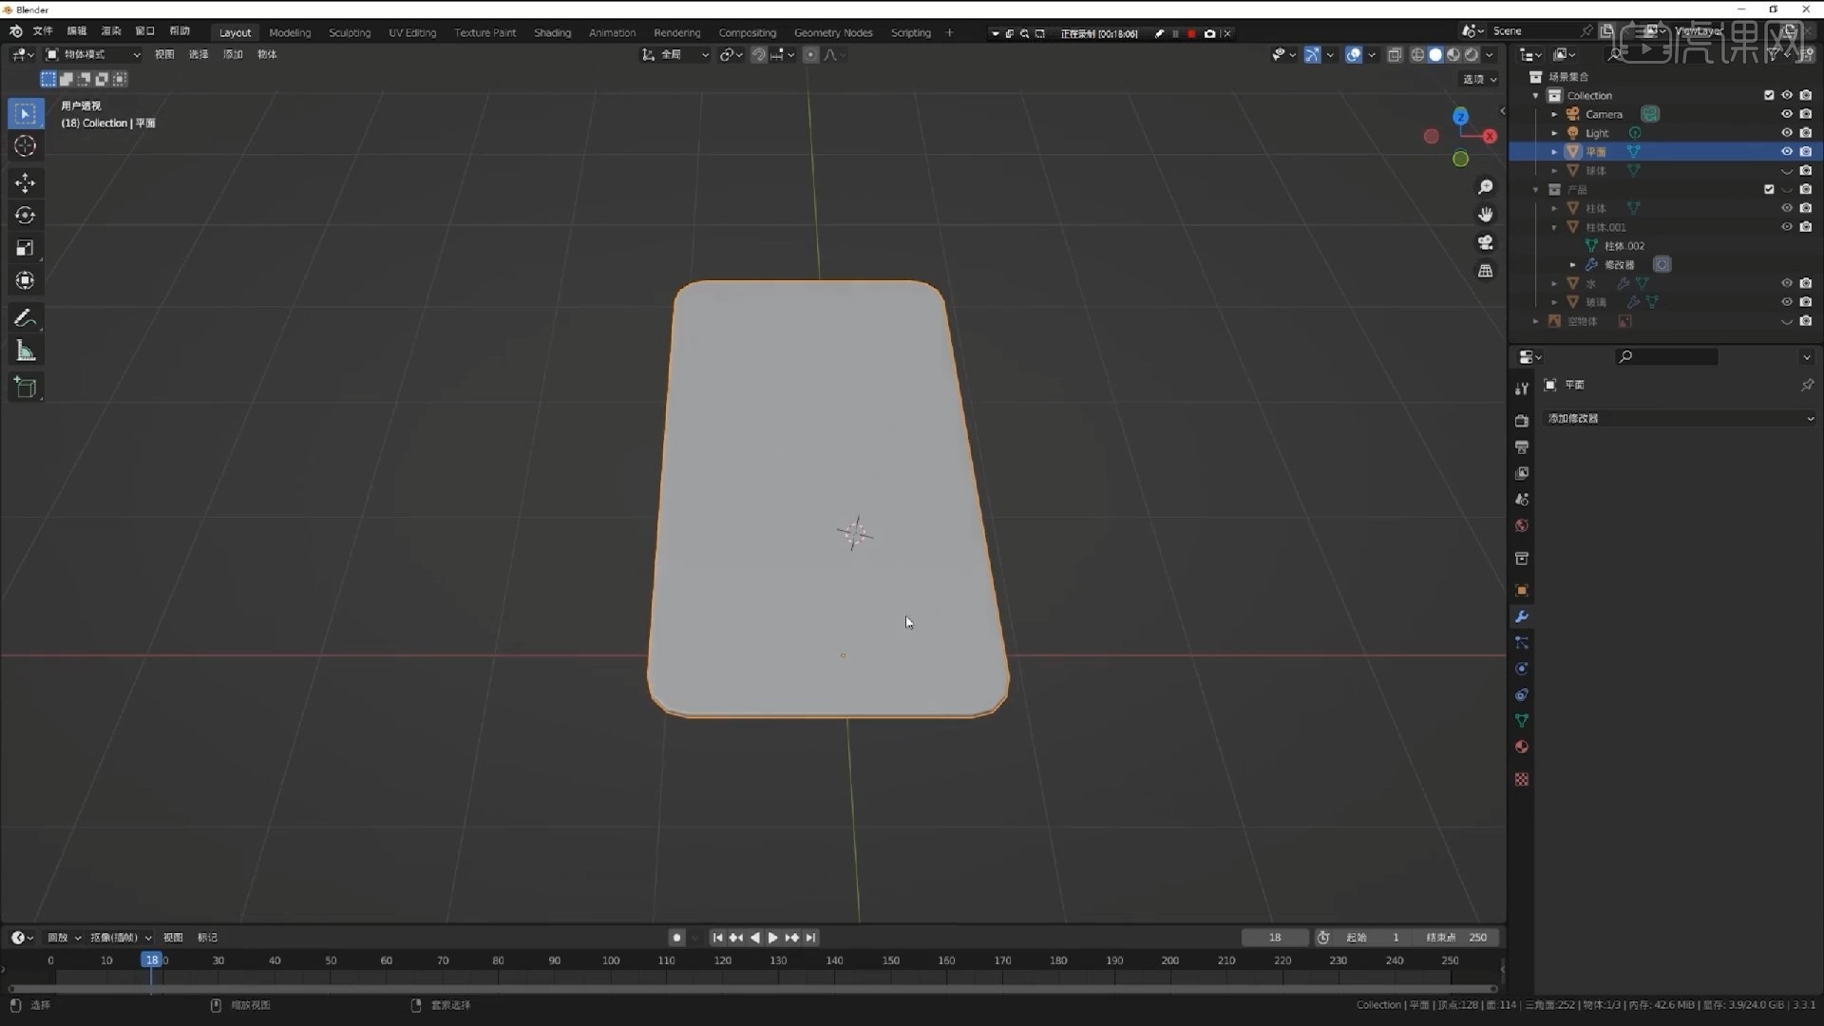Switch to the Modeling workspace tab
The height and width of the screenshot is (1026, 1824).
290,32
